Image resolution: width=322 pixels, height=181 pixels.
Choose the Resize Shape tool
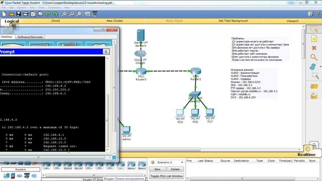315,76
